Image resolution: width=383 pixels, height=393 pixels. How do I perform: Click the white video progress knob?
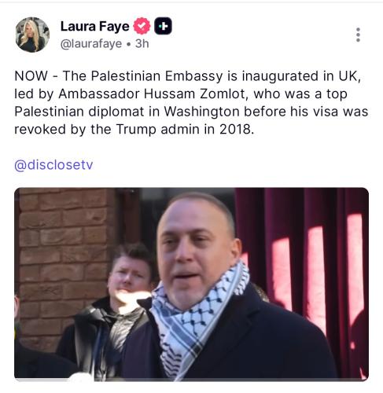(x=80, y=377)
